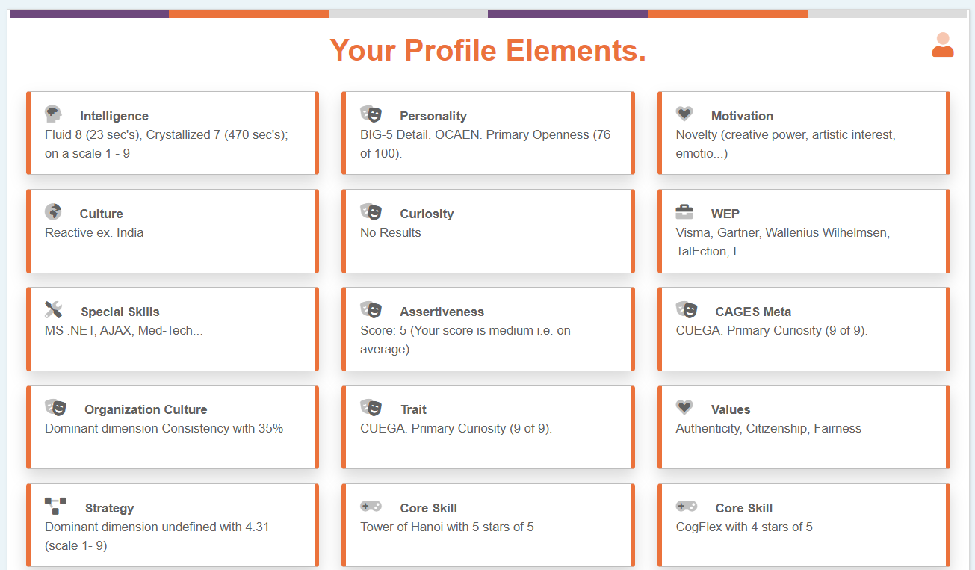Click the masks icon beside CAGES Meta

(687, 309)
